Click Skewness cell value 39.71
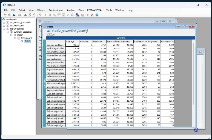This screenshot has width=212, height=140. 127,90
